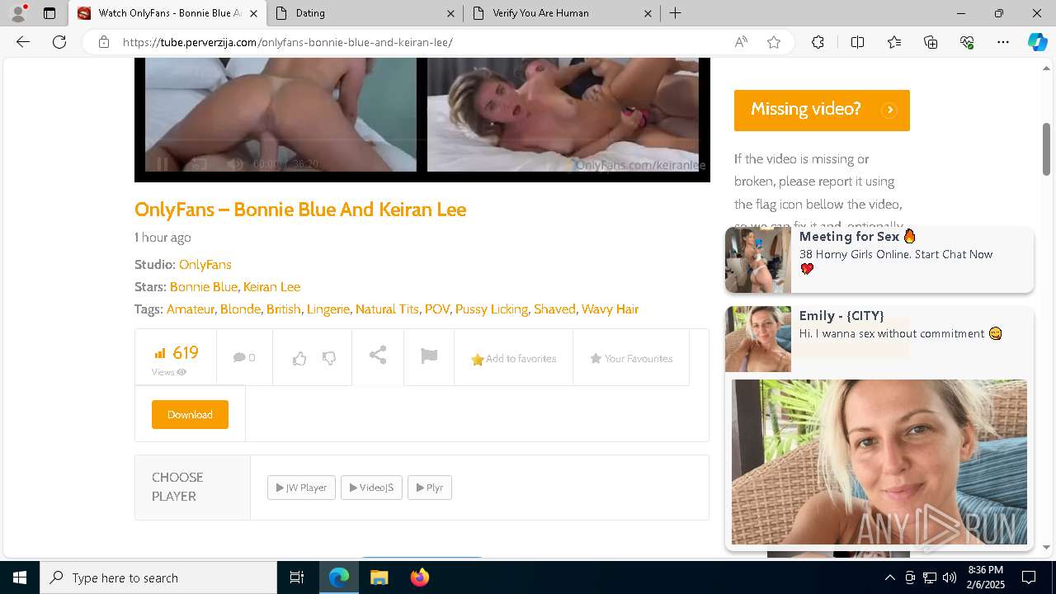The height and width of the screenshot is (594, 1056).
Task: Open the Collections panel
Action: pos(931,42)
